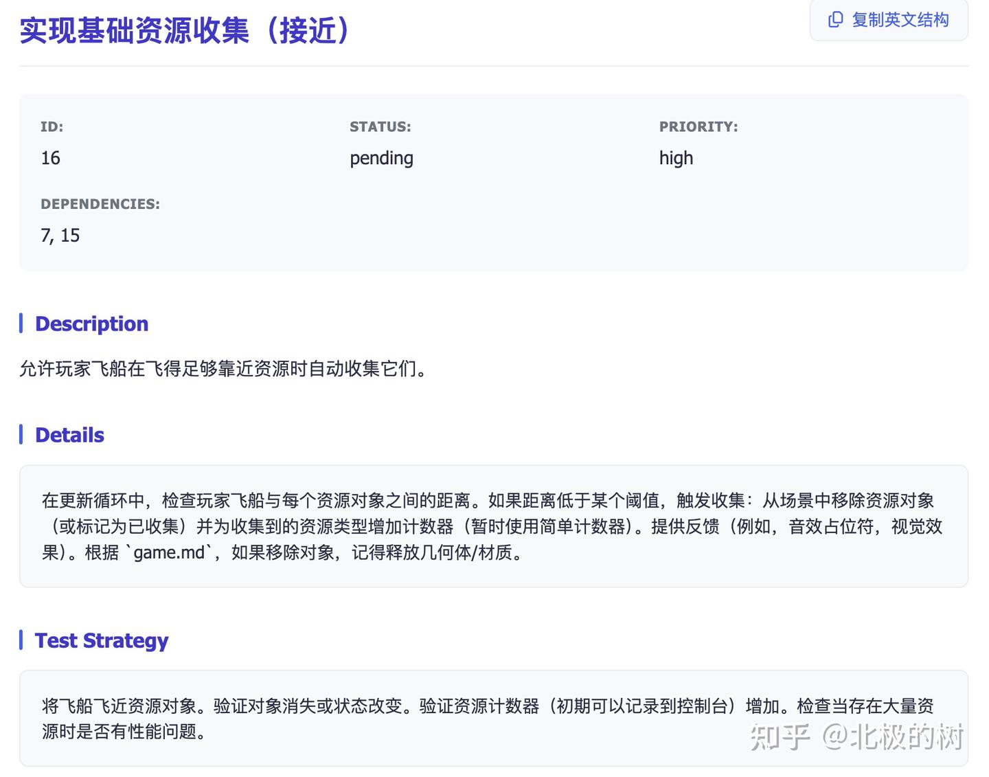Click the pending status value
Image resolution: width=989 pixels, height=777 pixels.
point(380,158)
